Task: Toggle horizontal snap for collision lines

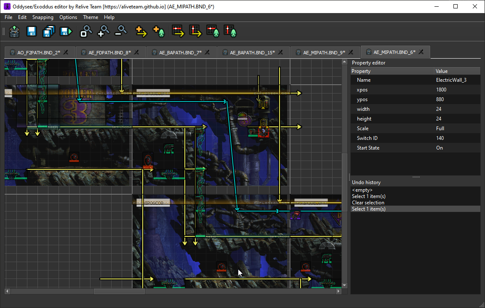Action: click(x=178, y=31)
